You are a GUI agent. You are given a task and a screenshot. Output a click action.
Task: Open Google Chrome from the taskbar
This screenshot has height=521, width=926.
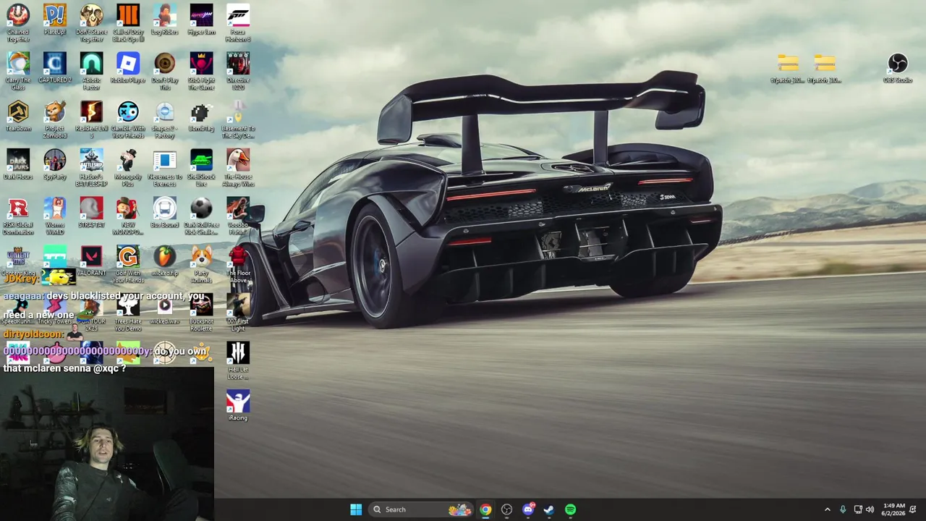(485, 509)
